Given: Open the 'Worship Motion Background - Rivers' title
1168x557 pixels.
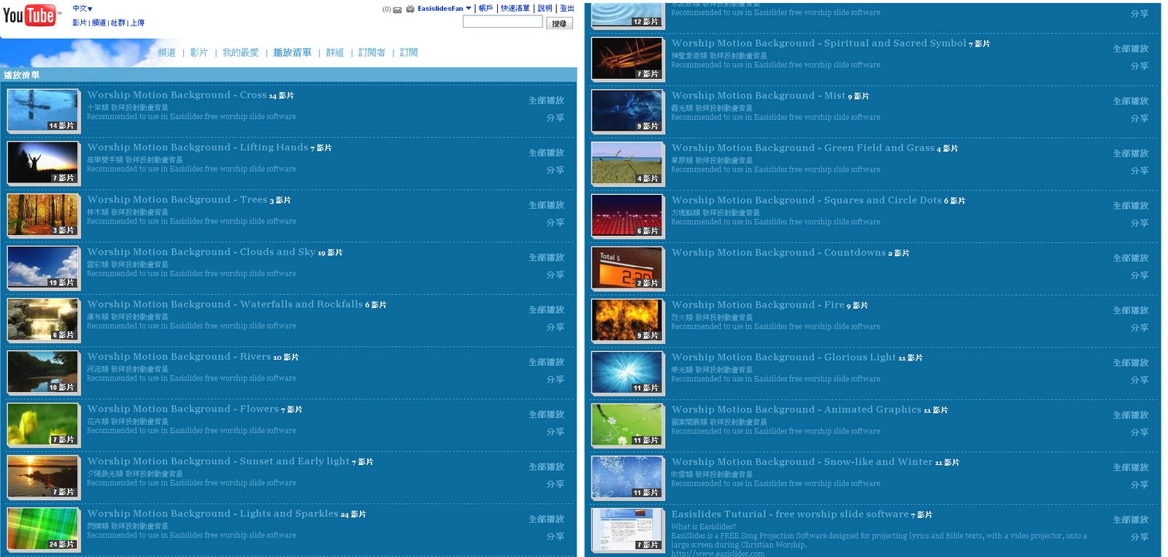Looking at the screenshot, I should tap(179, 356).
